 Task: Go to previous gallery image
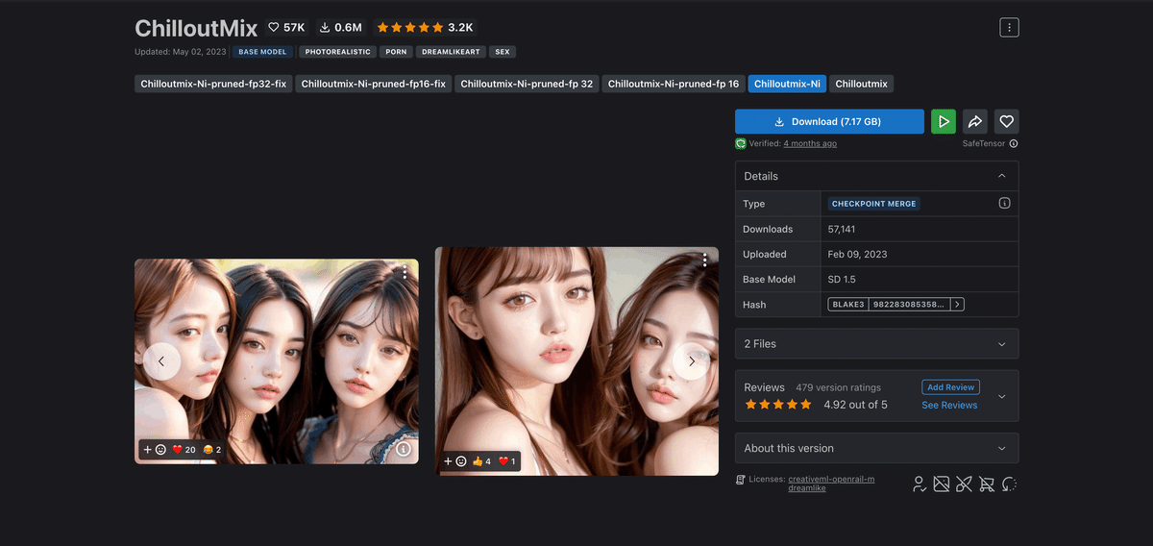coord(161,361)
